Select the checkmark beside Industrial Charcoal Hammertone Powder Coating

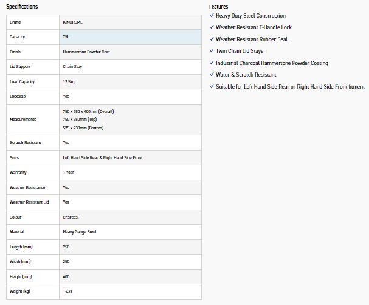pyautogui.click(x=211, y=63)
